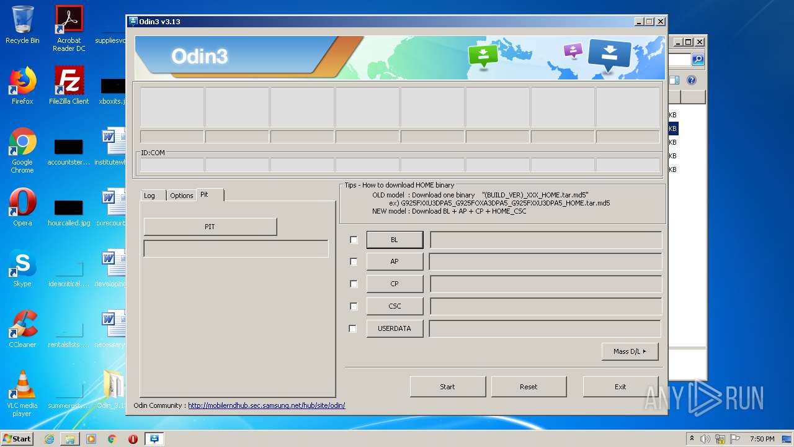The height and width of the screenshot is (447, 794).
Task: Select the VLC media player icon
Action: point(22,394)
